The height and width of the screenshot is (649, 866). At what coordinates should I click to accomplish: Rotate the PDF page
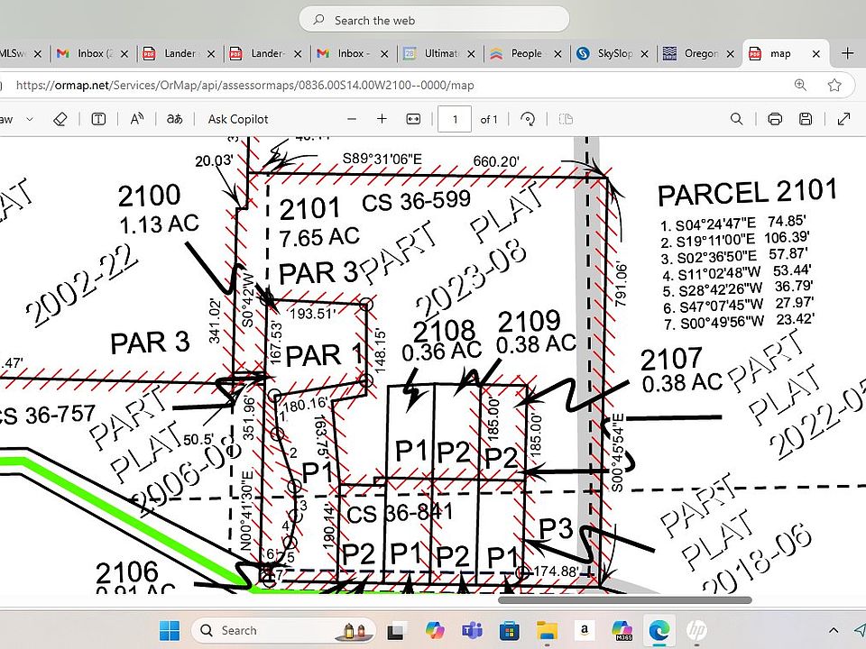[528, 119]
